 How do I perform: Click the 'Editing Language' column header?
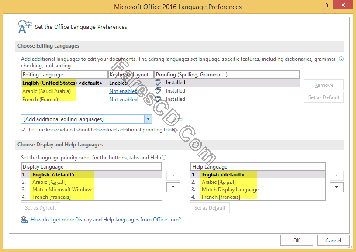click(x=64, y=75)
